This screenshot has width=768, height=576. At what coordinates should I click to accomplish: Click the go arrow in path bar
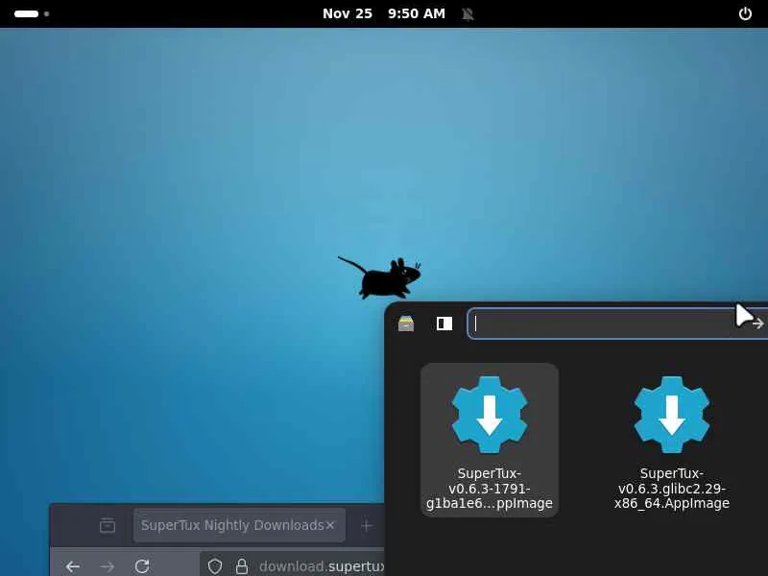click(757, 324)
